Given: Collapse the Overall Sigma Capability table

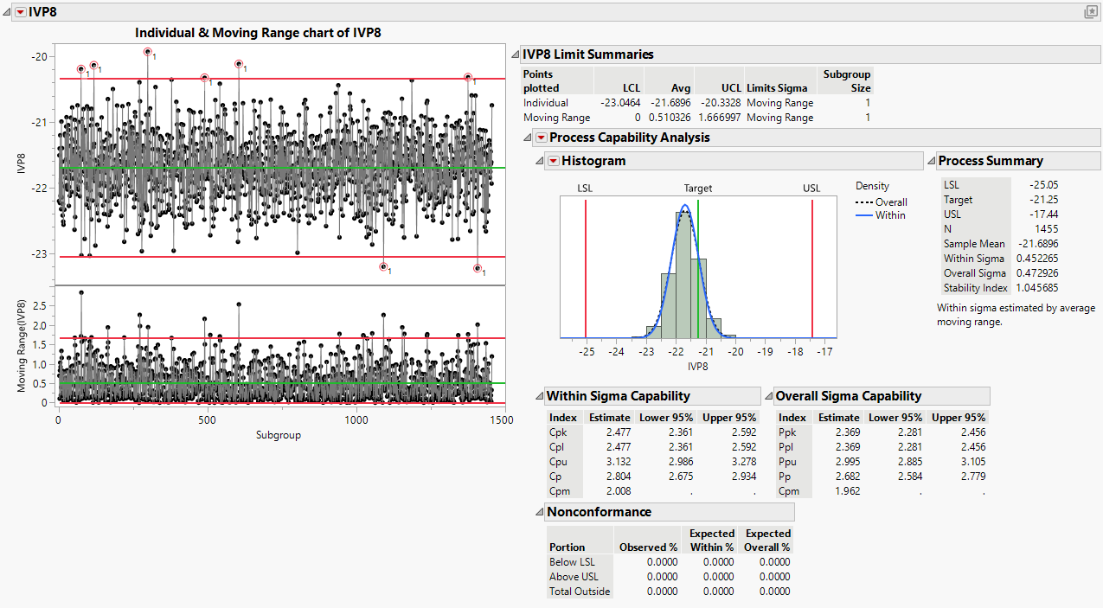Looking at the screenshot, I should click(x=768, y=395).
